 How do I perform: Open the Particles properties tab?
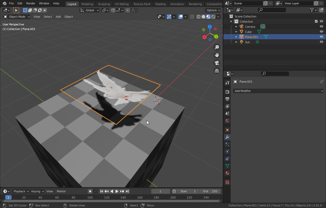(227, 144)
